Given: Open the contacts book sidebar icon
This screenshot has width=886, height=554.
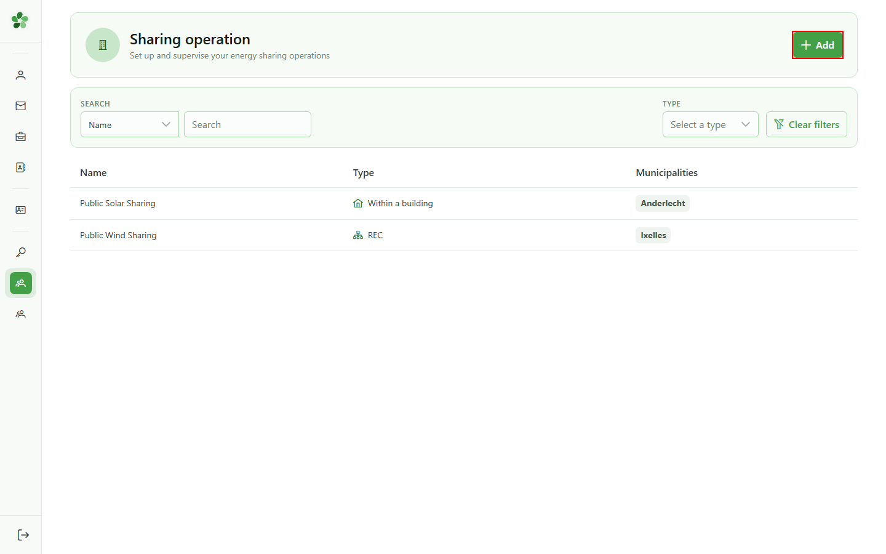Looking at the screenshot, I should [x=21, y=167].
